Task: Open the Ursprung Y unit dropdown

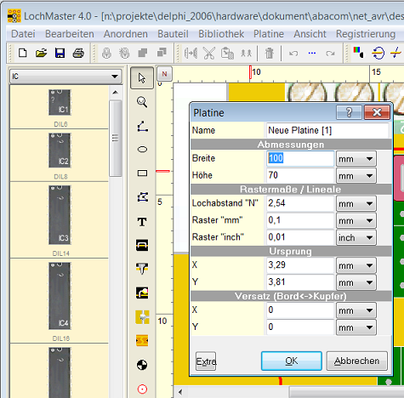Action: (356, 282)
